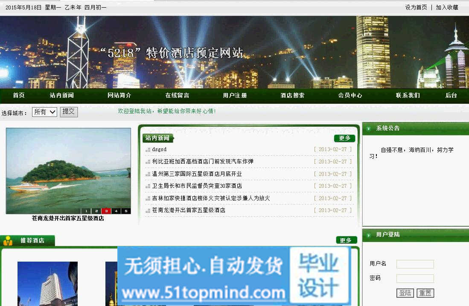The height and width of the screenshot is (306, 469).
Task: Click the red active slide 3 indicator
Action: click(106, 211)
